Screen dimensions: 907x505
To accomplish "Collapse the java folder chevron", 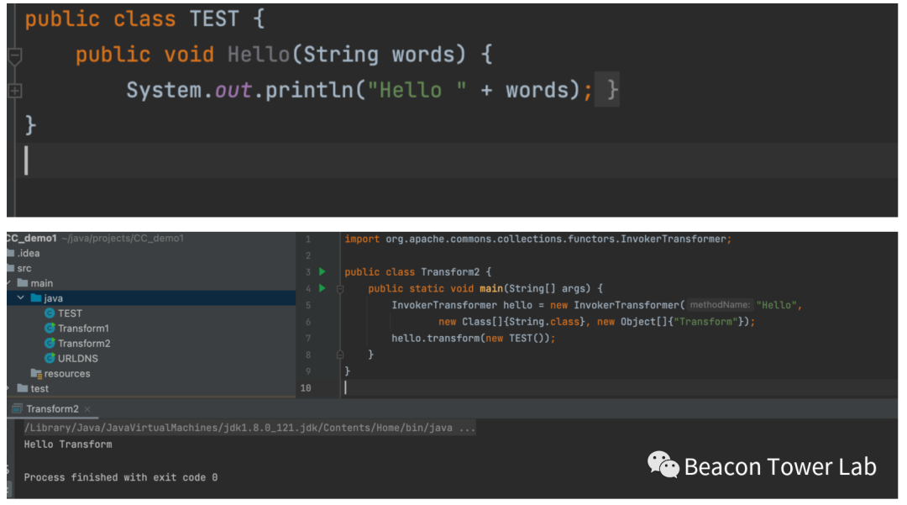I will [x=21, y=298].
